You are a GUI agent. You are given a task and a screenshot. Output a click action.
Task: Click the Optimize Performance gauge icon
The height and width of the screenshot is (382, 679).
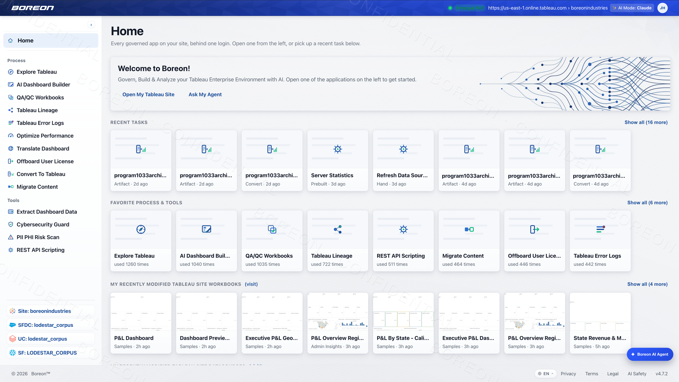tap(11, 136)
